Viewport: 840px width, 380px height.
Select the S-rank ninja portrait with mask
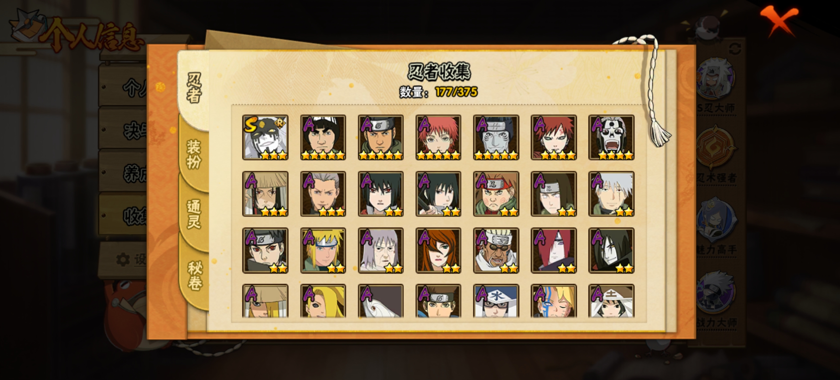265,138
